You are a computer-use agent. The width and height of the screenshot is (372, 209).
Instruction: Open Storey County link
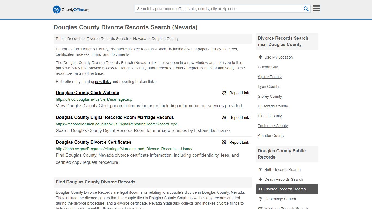tap(270, 96)
